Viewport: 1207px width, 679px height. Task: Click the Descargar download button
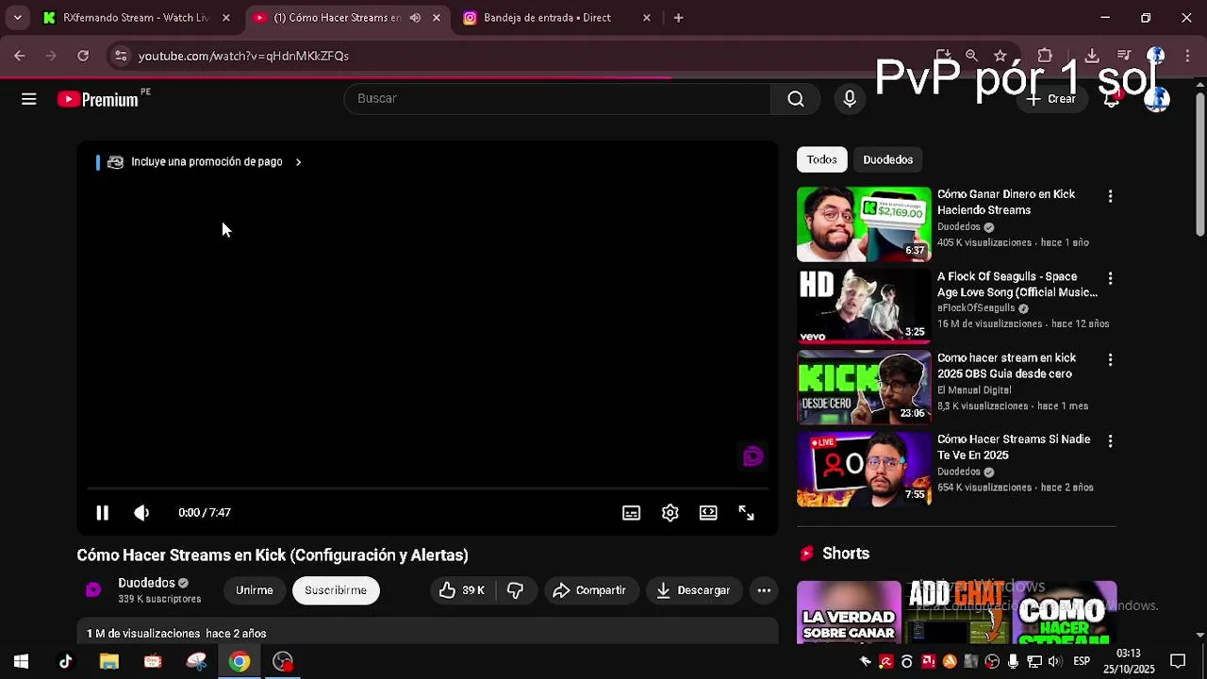point(694,590)
